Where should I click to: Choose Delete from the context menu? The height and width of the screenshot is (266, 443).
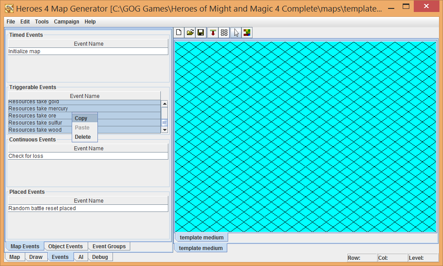point(85,137)
